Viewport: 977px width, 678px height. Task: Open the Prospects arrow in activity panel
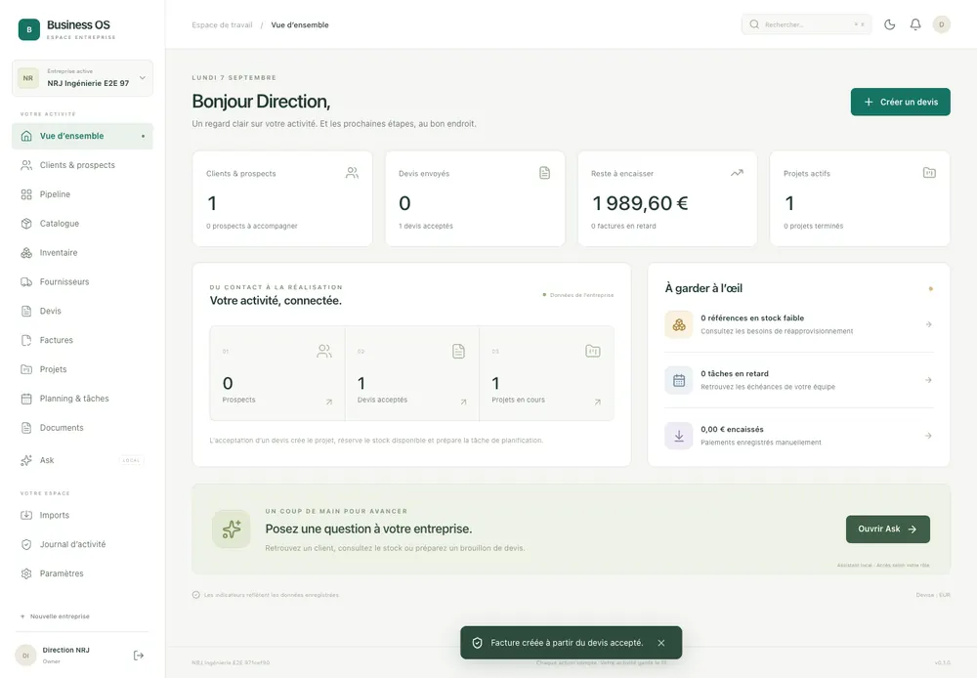[x=329, y=402]
